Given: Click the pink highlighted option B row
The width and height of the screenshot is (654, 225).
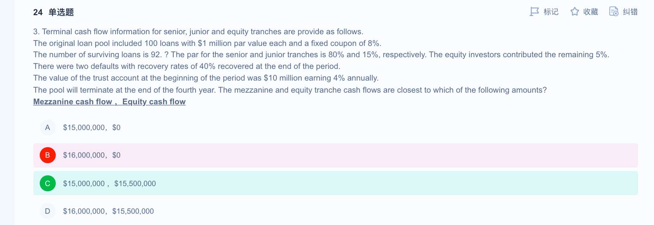Looking at the screenshot, I should (x=336, y=155).
